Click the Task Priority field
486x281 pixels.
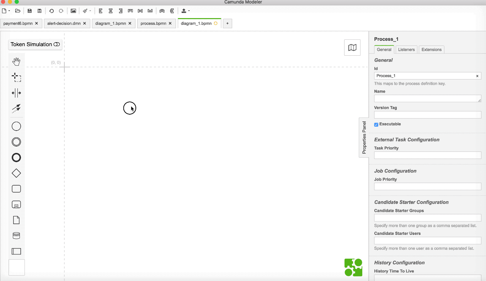click(x=428, y=155)
